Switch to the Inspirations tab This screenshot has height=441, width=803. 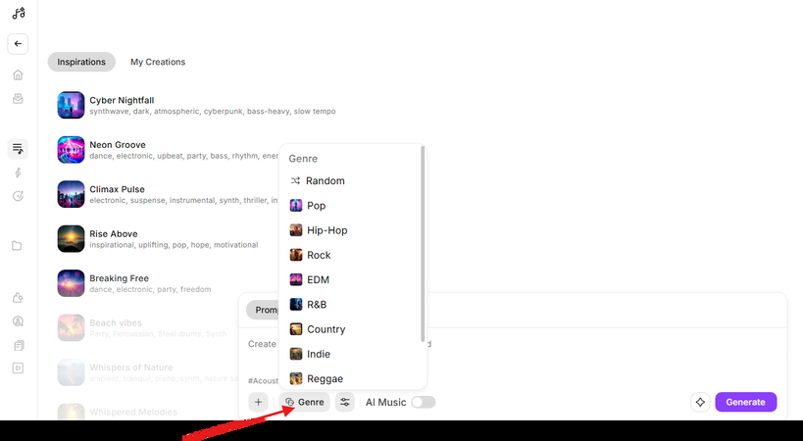tap(81, 62)
